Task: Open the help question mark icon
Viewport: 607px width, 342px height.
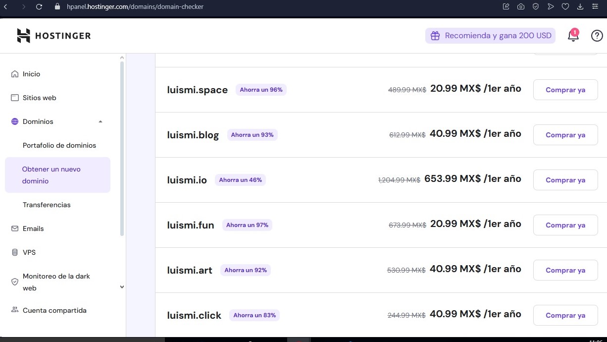Action: coord(597,36)
